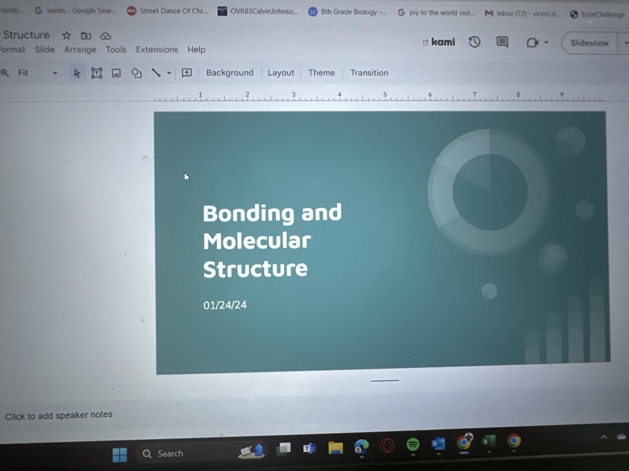Click the Slideshow button
Screen dimensions: 629x471
click(x=589, y=43)
